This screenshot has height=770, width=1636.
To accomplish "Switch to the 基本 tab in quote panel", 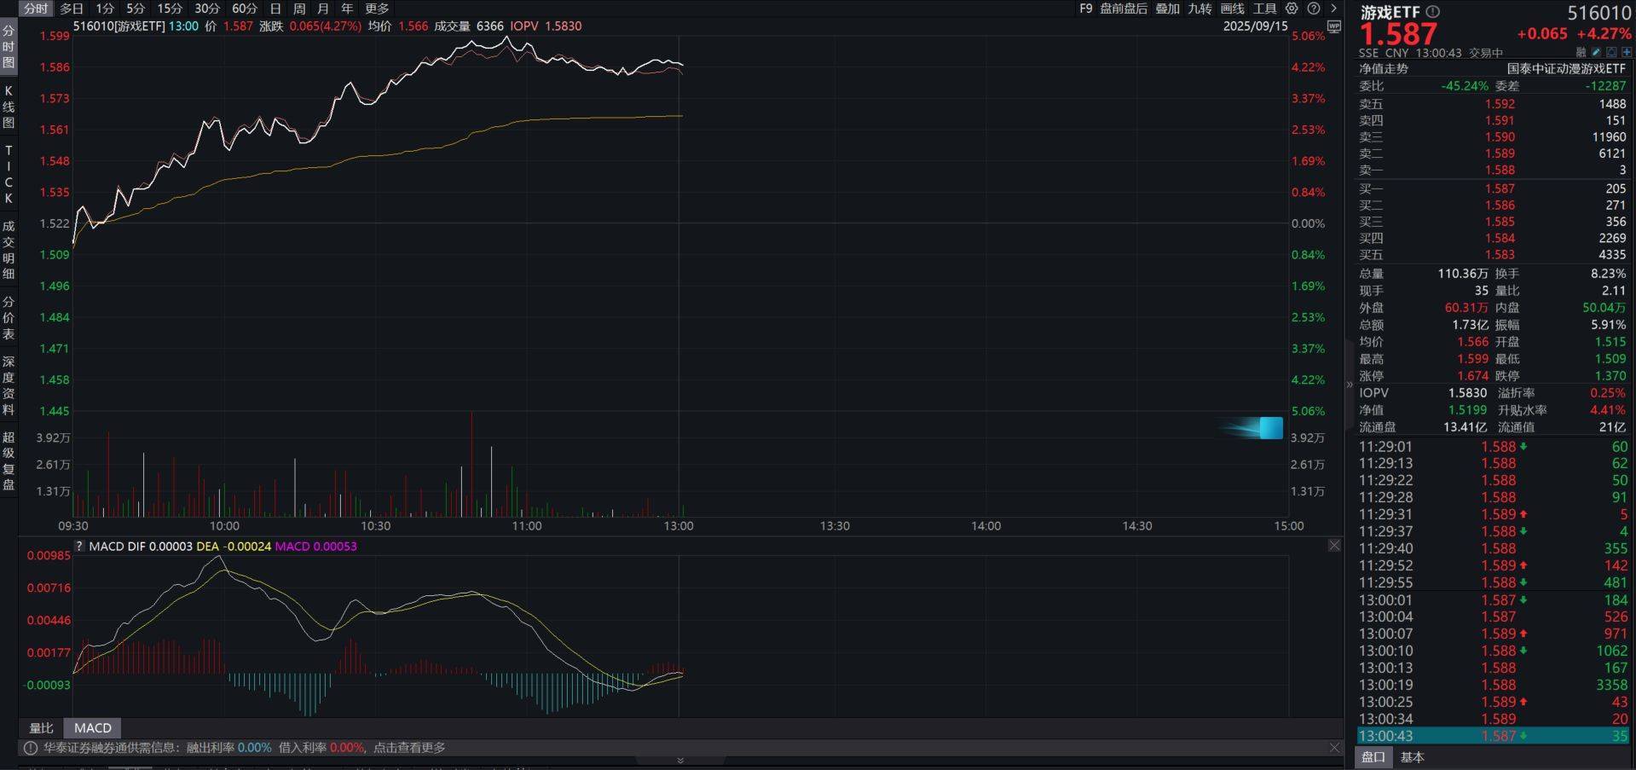I will pos(1413,756).
